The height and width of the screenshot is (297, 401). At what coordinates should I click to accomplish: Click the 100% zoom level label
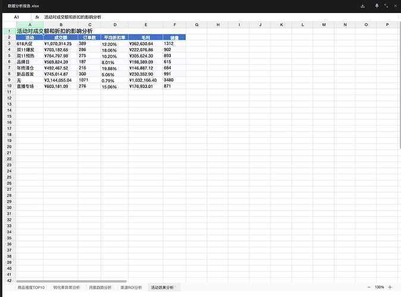coord(380,287)
